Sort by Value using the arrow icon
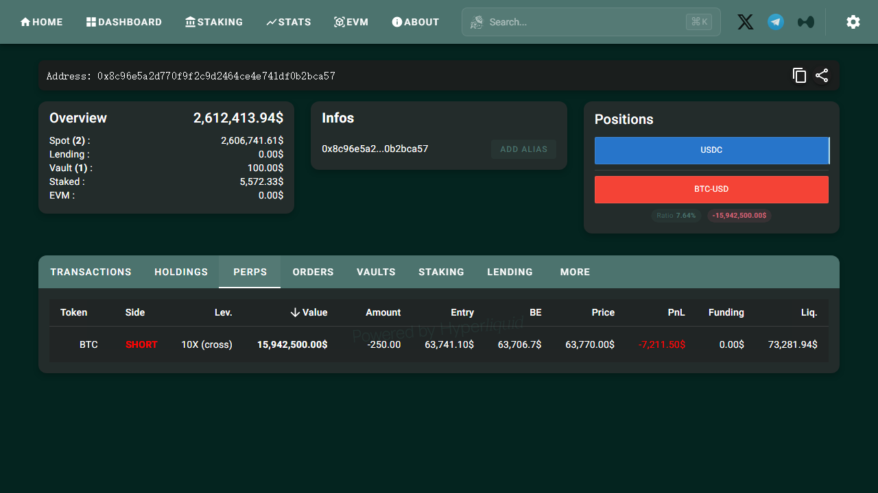878x493 pixels. coord(295,312)
